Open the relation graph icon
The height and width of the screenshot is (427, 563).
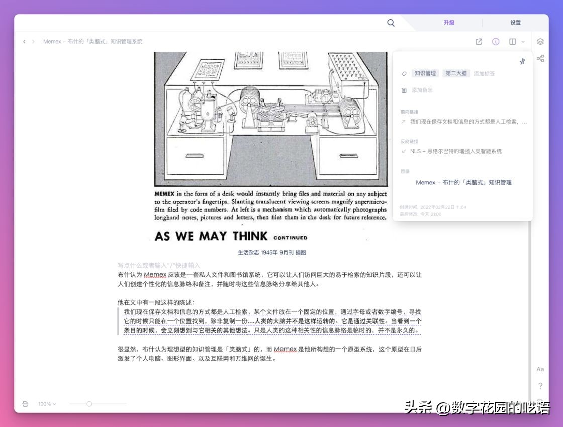[540, 58]
